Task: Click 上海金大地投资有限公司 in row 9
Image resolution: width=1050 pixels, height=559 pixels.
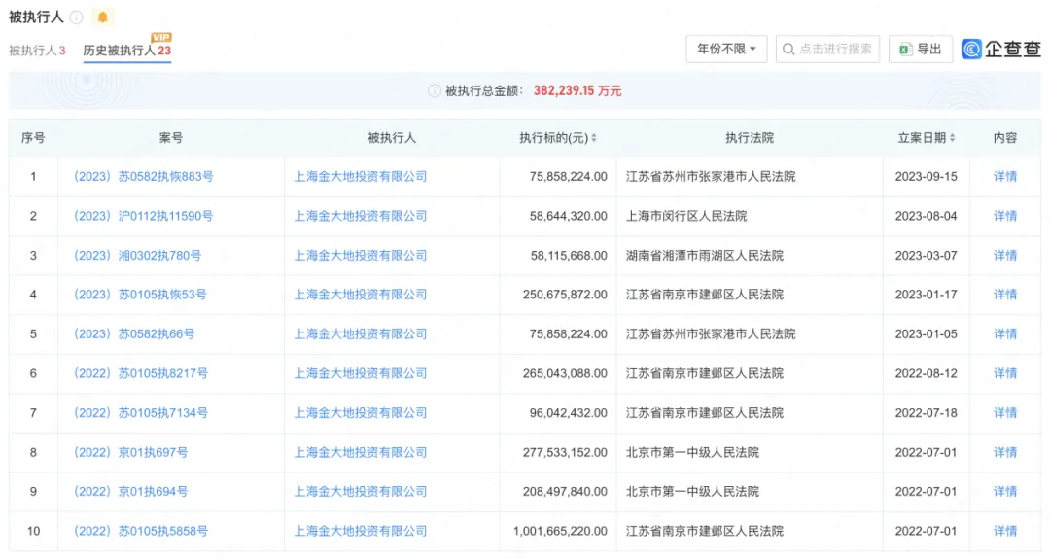Action: tap(361, 491)
